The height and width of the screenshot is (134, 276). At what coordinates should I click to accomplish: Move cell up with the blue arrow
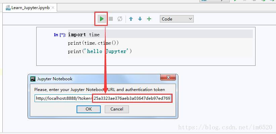[x=131, y=19]
